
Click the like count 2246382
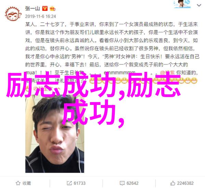[x=185, y=183]
